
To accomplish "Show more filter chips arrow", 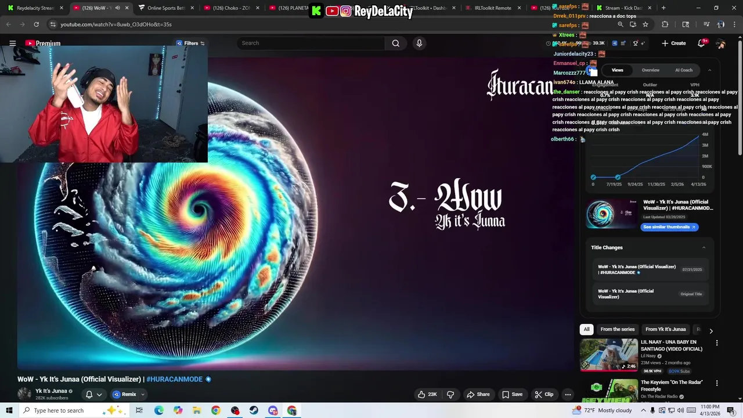I will click(710, 331).
